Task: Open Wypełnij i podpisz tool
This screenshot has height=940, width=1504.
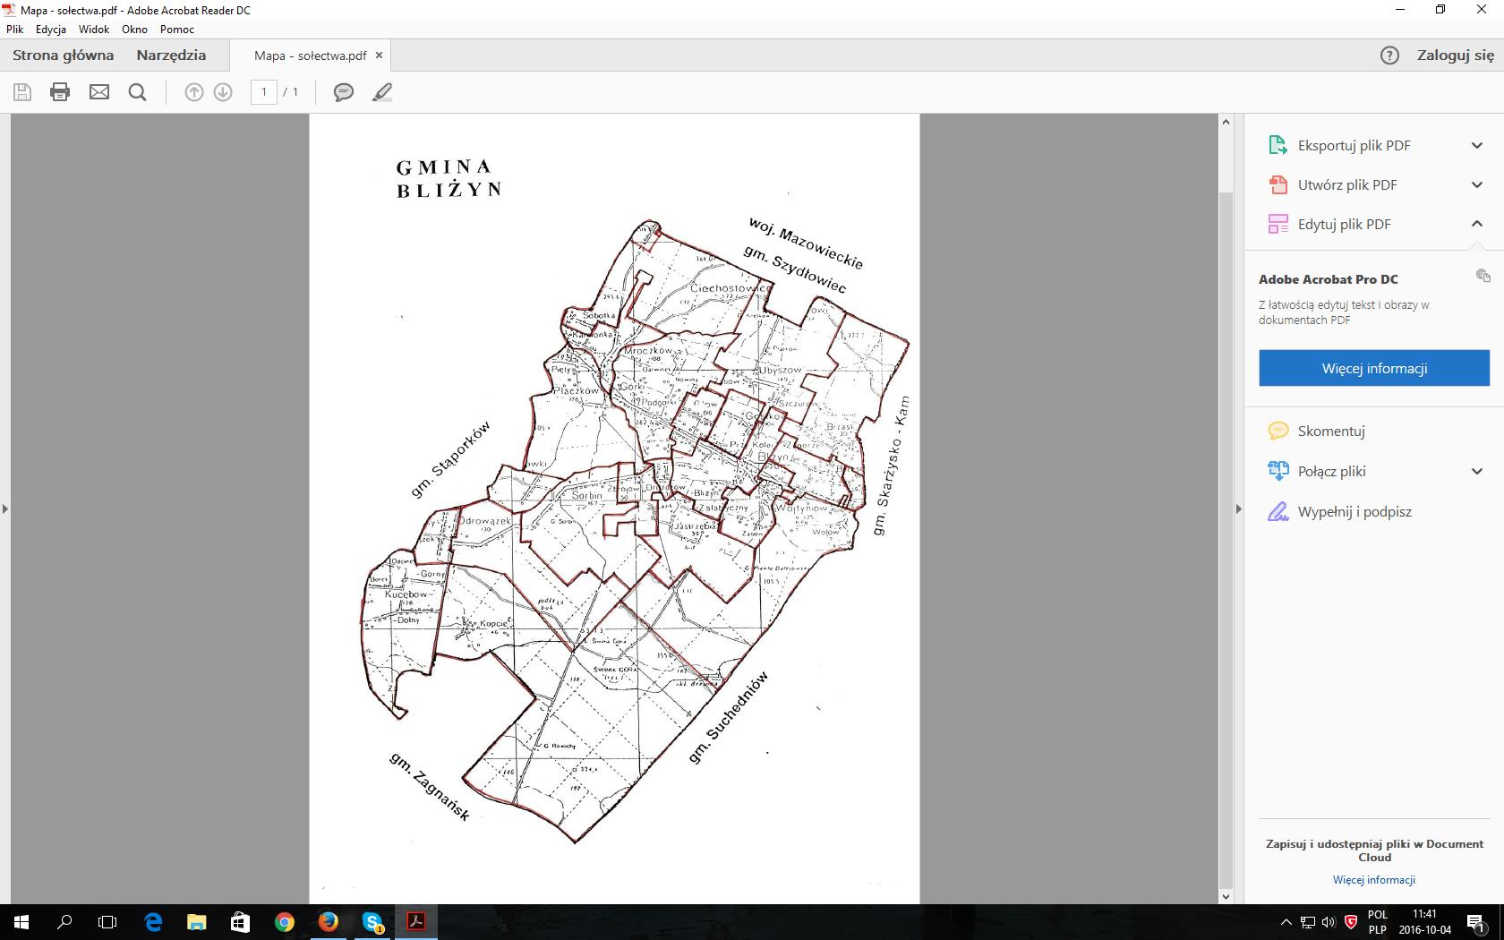Action: point(1354,512)
